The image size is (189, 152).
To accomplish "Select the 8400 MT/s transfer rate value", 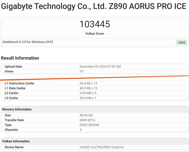I will tap(87, 120).
